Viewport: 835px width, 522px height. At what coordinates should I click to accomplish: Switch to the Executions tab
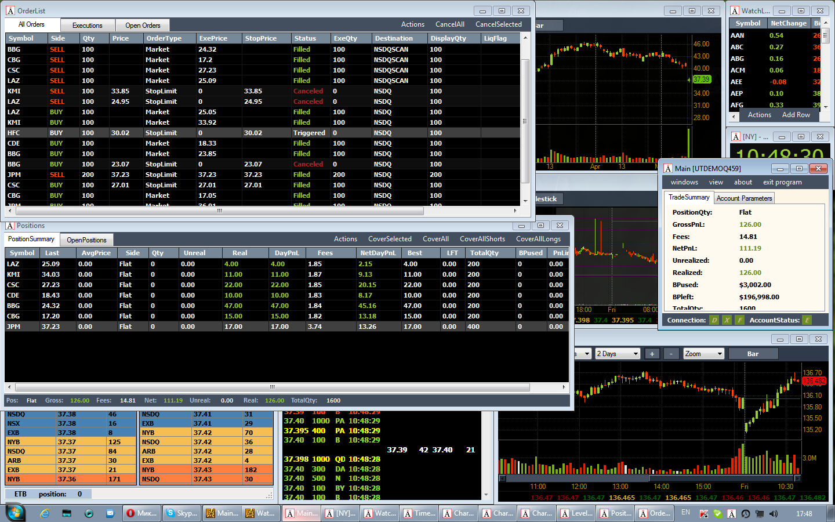(87, 26)
